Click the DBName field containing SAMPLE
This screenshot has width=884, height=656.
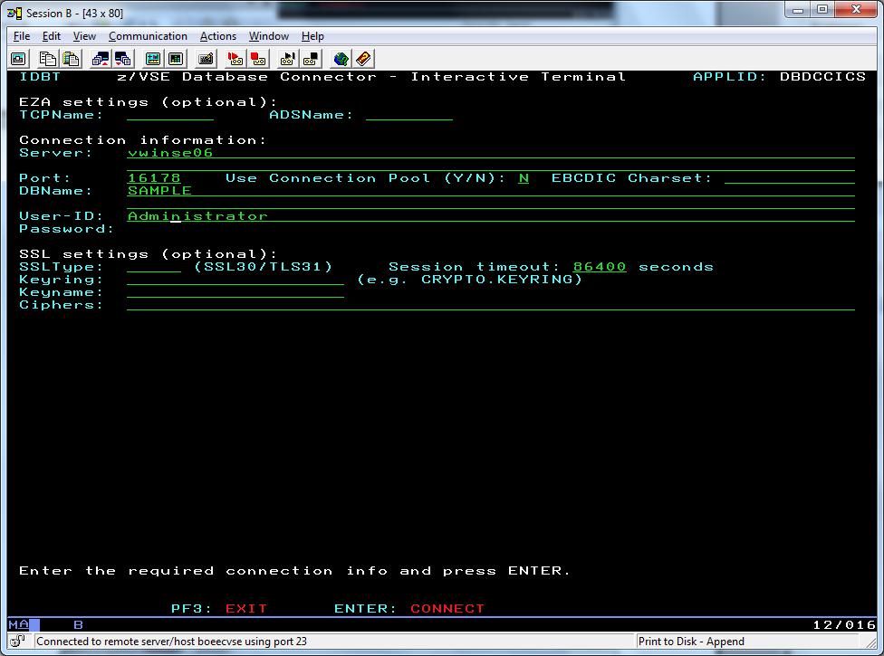pyautogui.click(x=159, y=191)
